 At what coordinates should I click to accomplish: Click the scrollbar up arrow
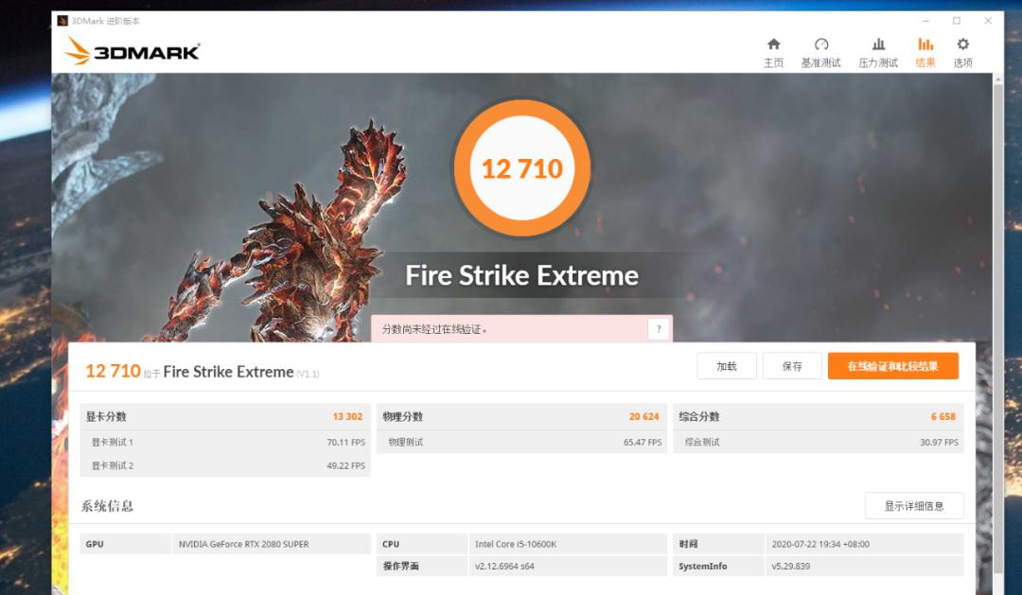point(997,79)
